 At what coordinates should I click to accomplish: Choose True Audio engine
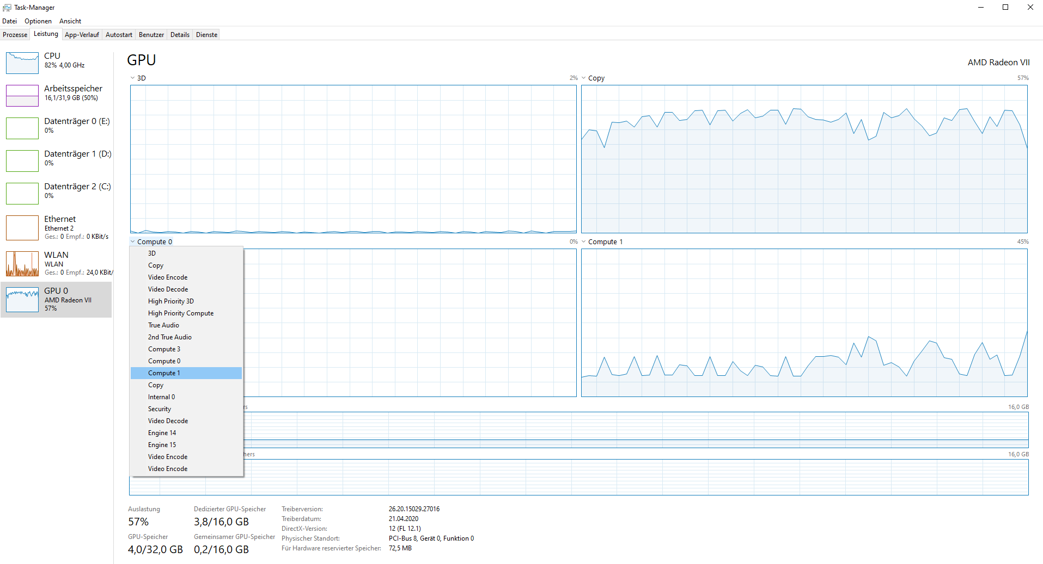tap(186, 325)
